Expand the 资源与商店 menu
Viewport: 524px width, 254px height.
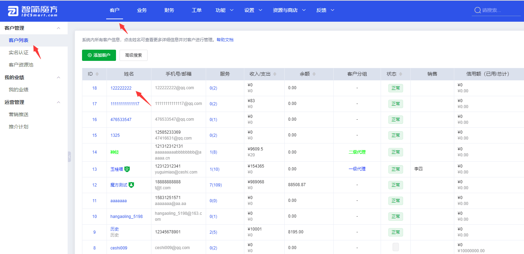pos(289,10)
